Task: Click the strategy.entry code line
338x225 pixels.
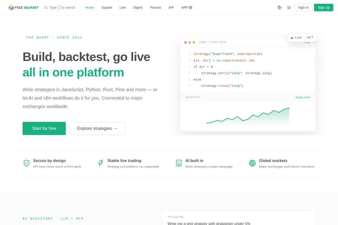Action: (x=237, y=73)
